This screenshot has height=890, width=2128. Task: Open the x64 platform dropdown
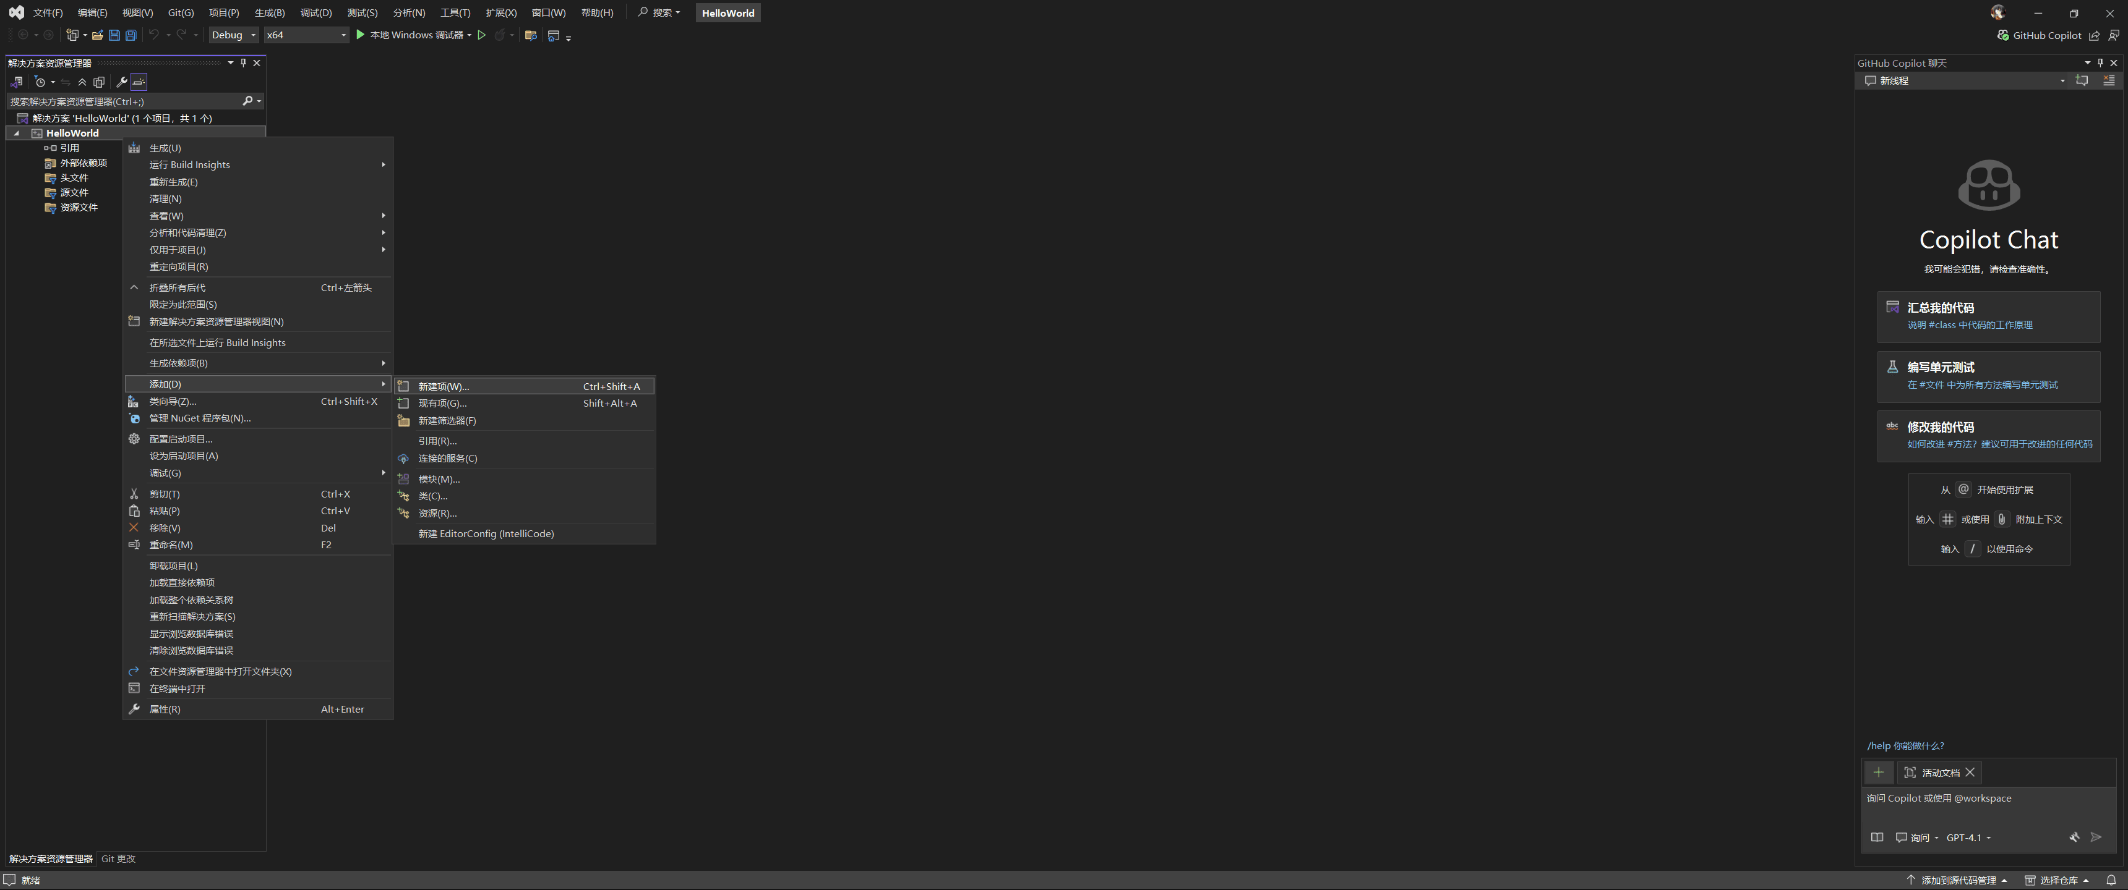(x=306, y=35)
